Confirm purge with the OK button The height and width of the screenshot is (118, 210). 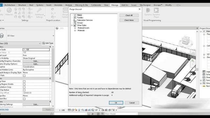click(x=116, y=103)
